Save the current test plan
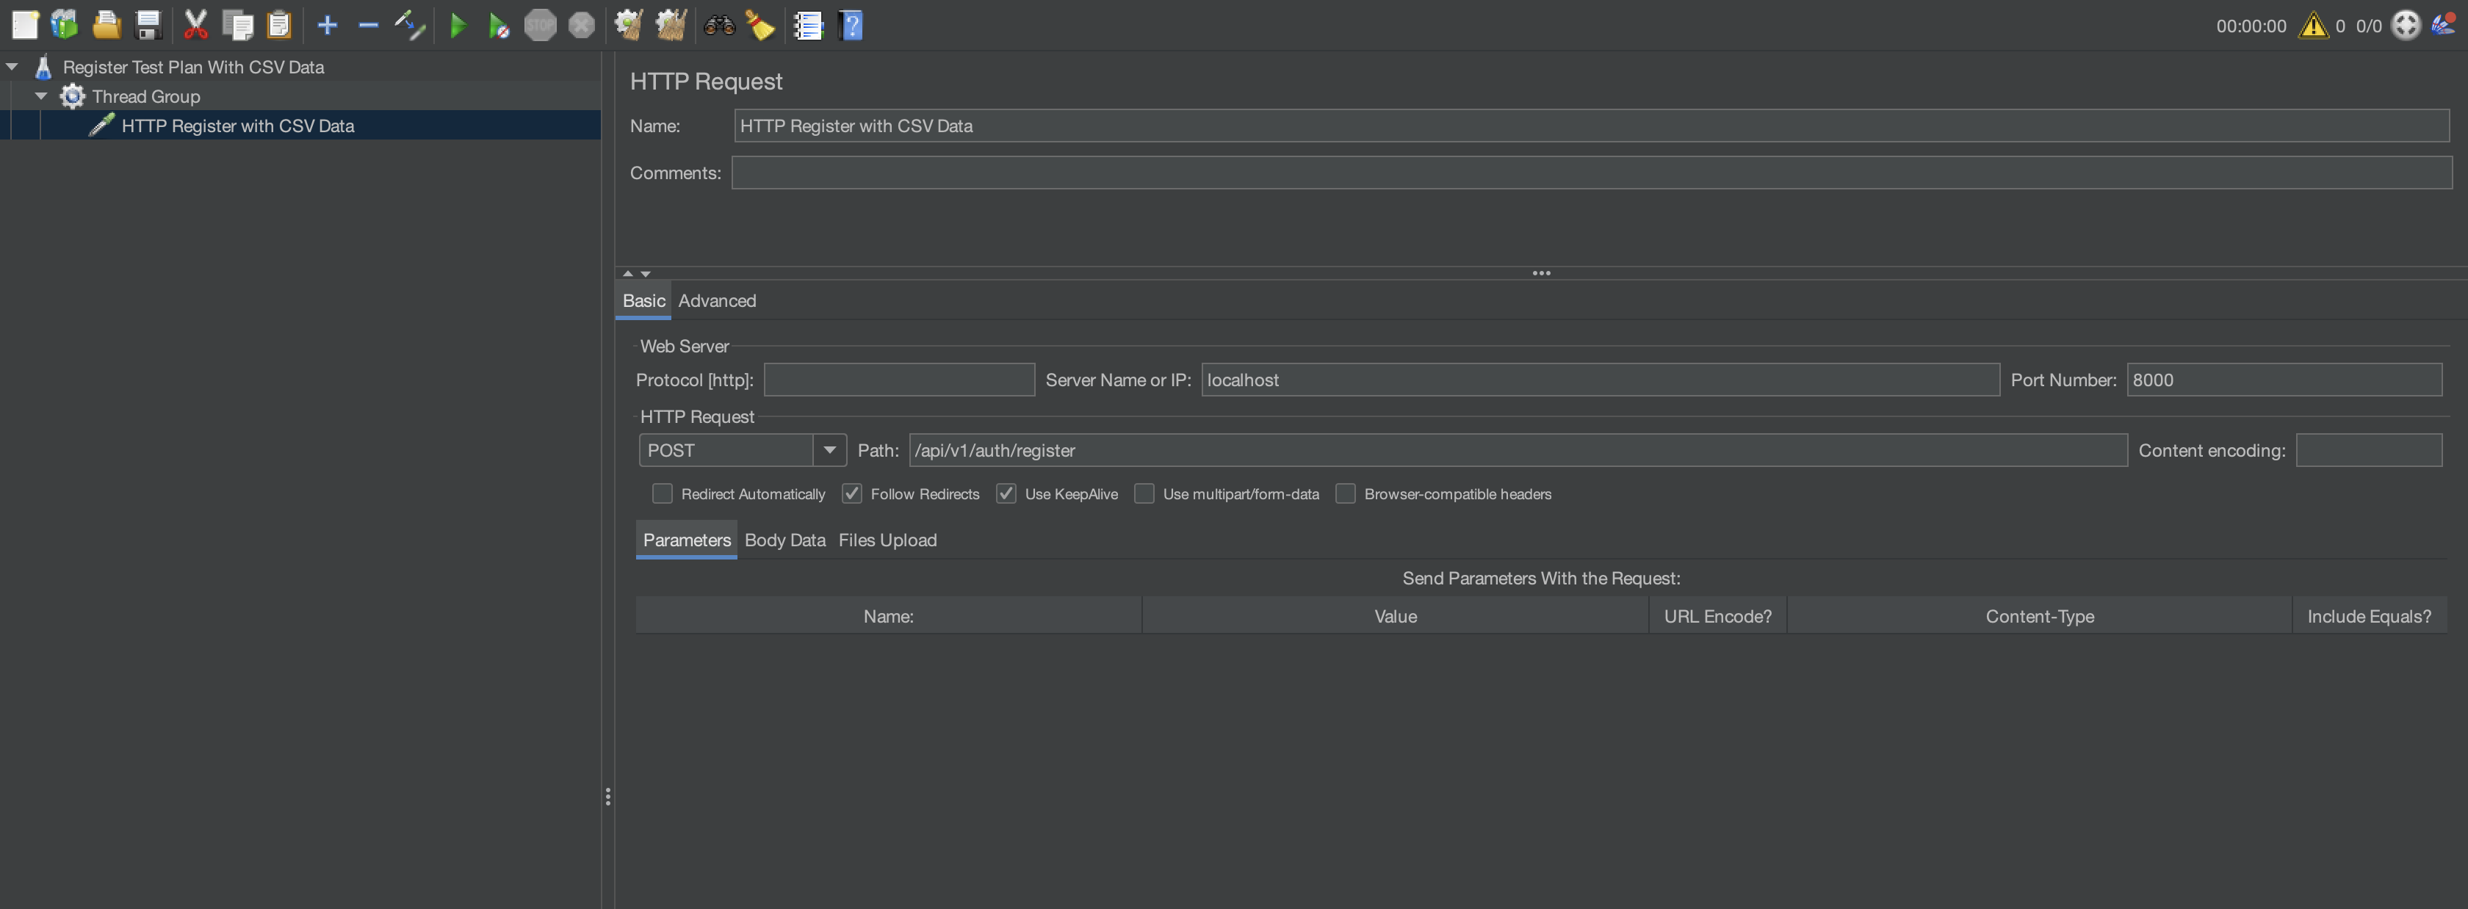Screen dimensions: 2468x909 coord(147,25)
